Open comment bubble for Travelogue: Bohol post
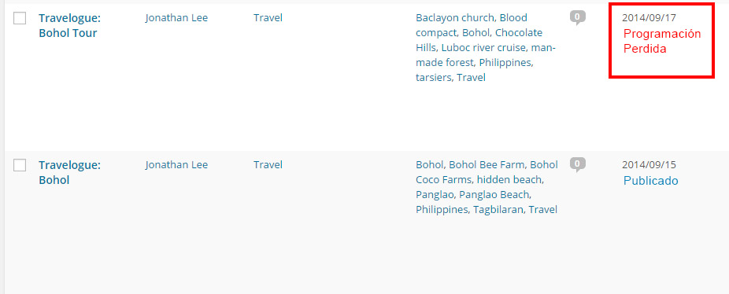Screen dimensions: 729x294 coord(577,164)
